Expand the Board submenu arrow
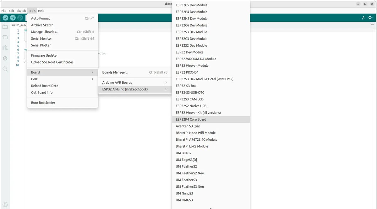The height and width of the screenshot is (209, 377). pyautogui.click(x=92, y=72)
